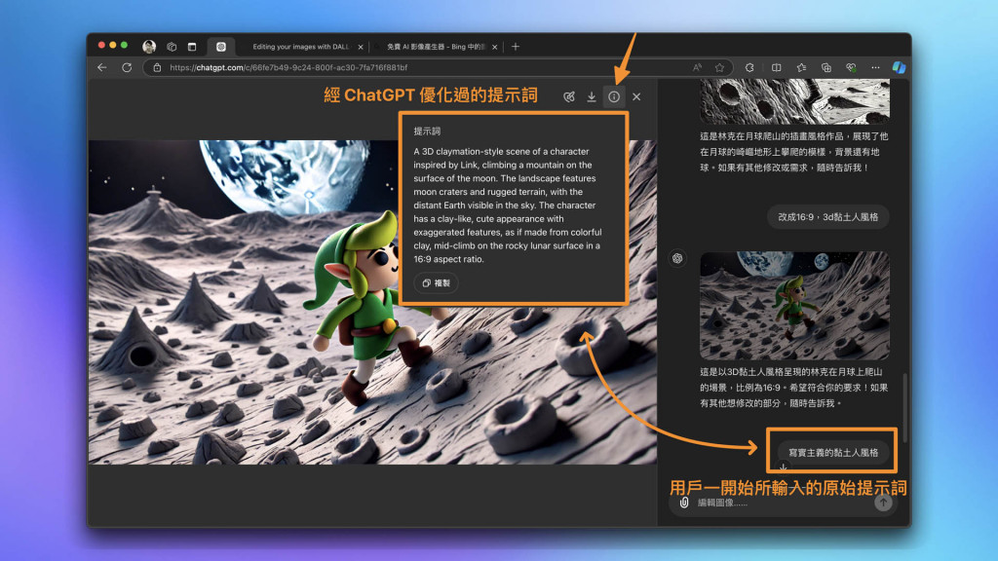Go back to the previous page
The image size is (998, 561).
tap(102, 67)
